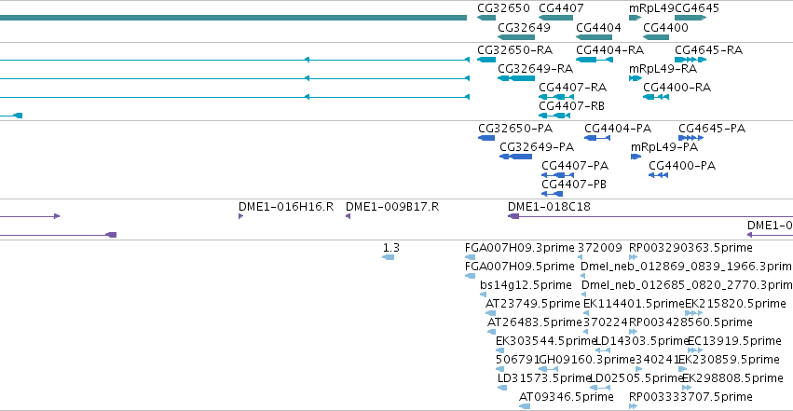Click protein CG4400-PA
793x411 pixels.
pos(682,166)
